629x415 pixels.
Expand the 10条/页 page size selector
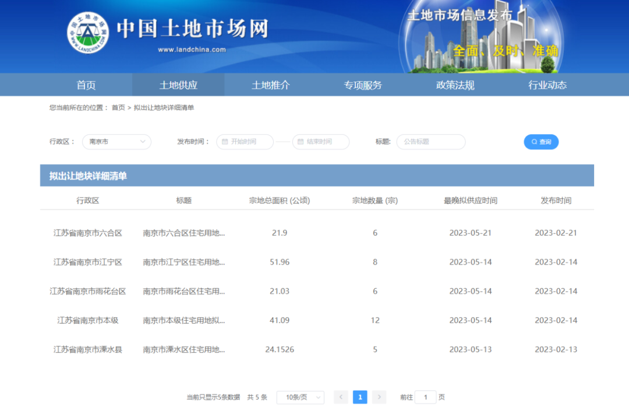pos(300,397)
